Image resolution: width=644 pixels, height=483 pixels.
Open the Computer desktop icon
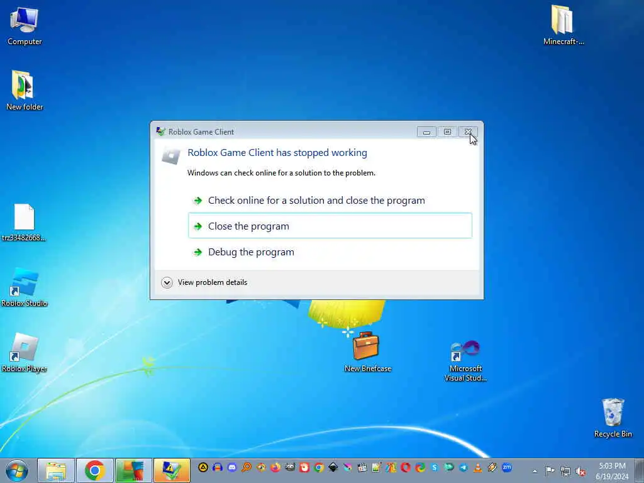(25, 26)
